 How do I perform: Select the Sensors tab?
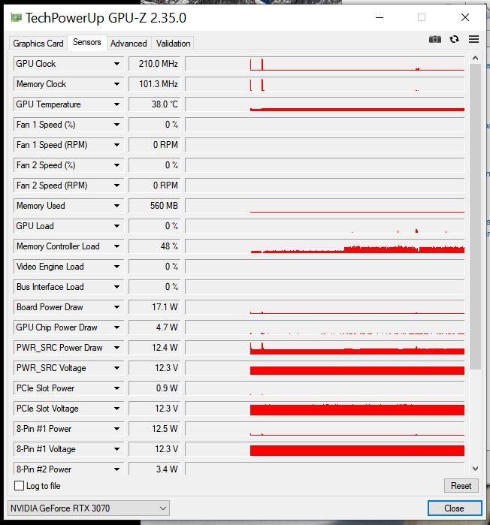87,42
